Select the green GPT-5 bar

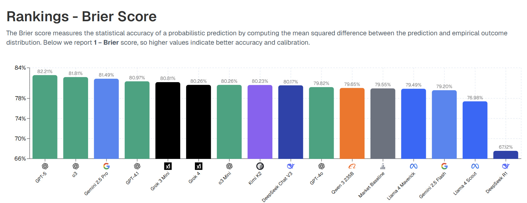coord(45,117)
